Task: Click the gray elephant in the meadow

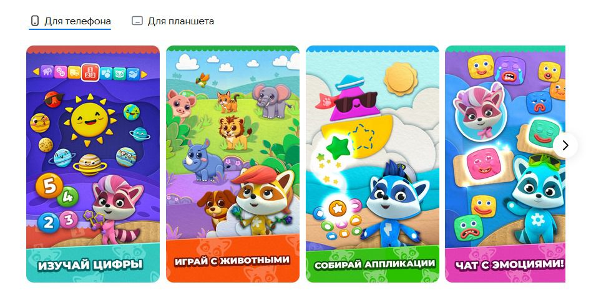Action: (271, 100)
